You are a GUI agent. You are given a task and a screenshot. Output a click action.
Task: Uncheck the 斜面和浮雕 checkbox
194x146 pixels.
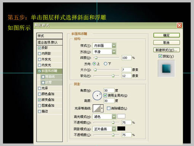pyautogui.click(x=40, y=71)
